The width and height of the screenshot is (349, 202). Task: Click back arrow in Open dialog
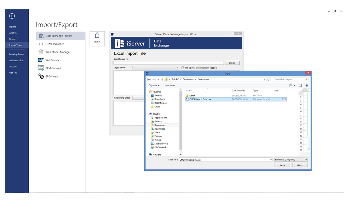tap(149, 79)
